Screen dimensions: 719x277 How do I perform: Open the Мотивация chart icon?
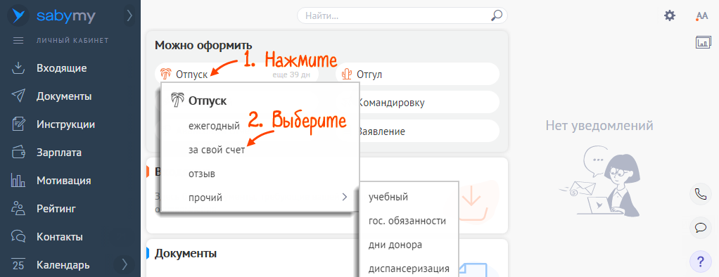click(18, 181)
